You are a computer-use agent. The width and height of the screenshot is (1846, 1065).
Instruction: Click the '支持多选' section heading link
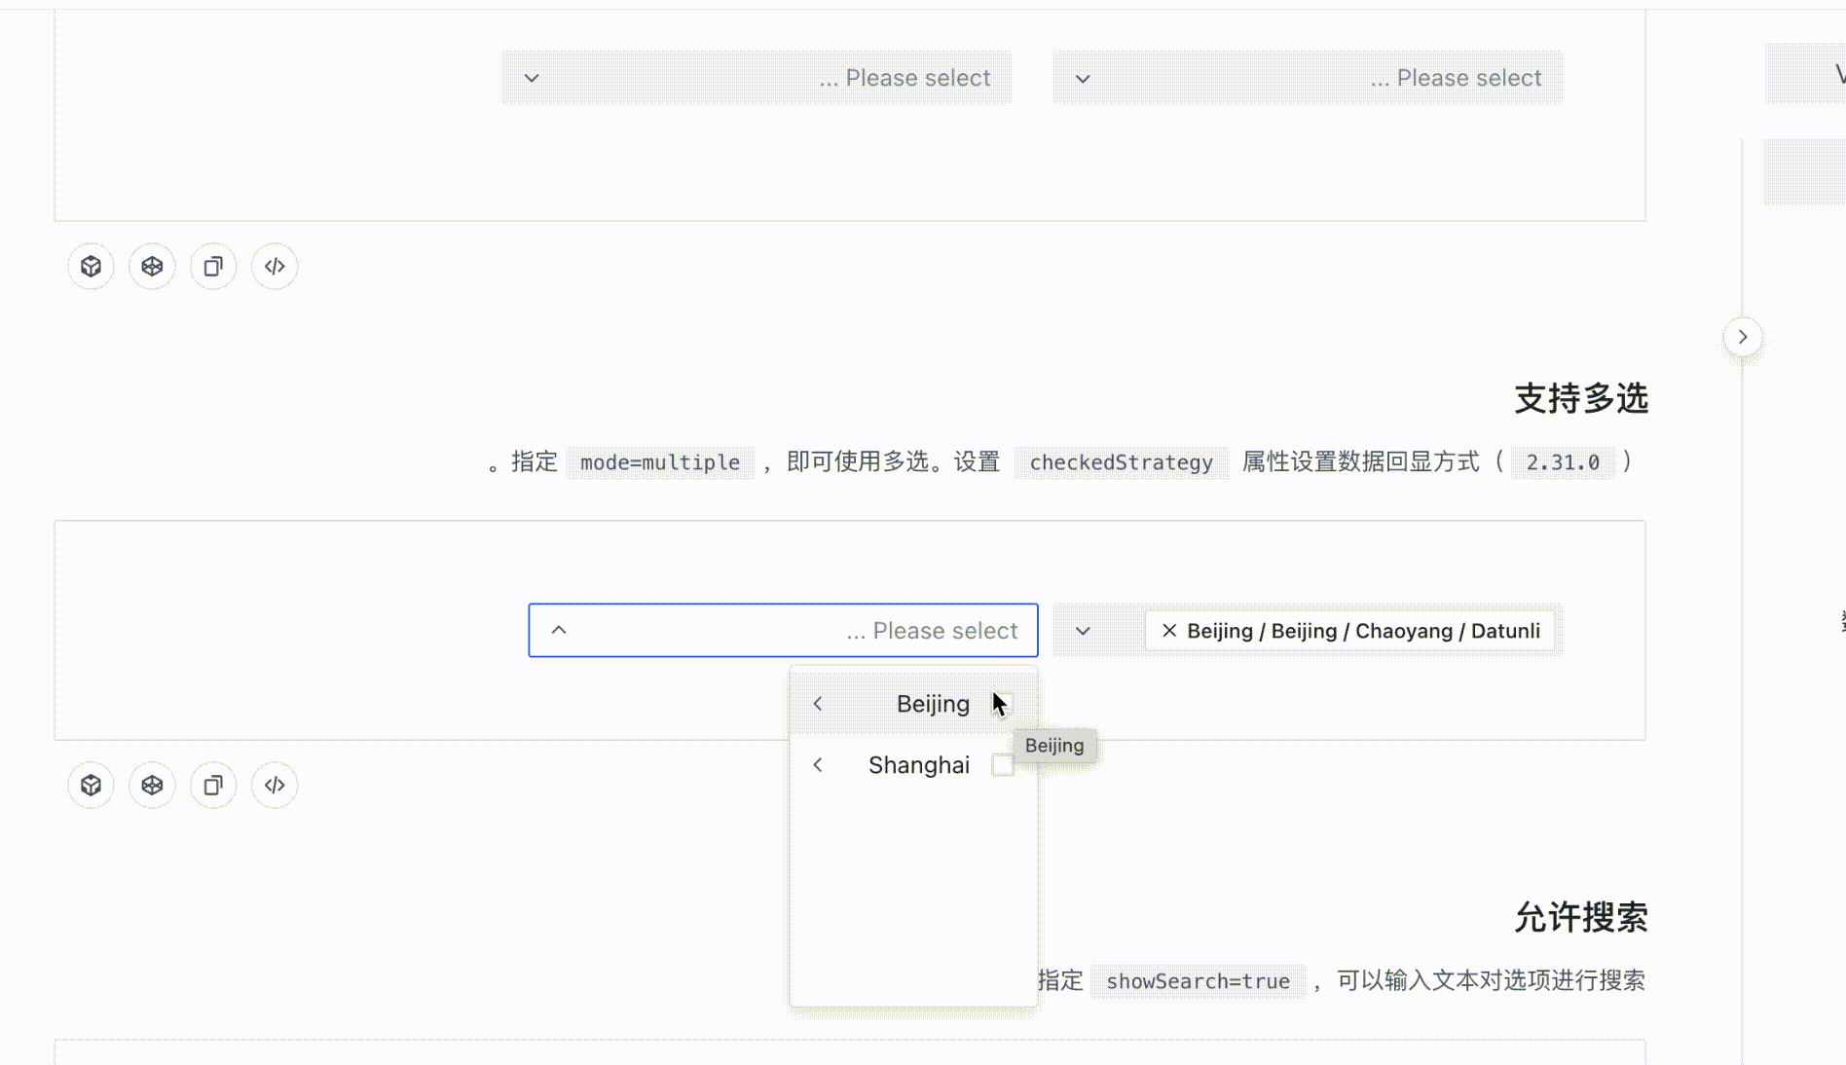coord(1580,398)
